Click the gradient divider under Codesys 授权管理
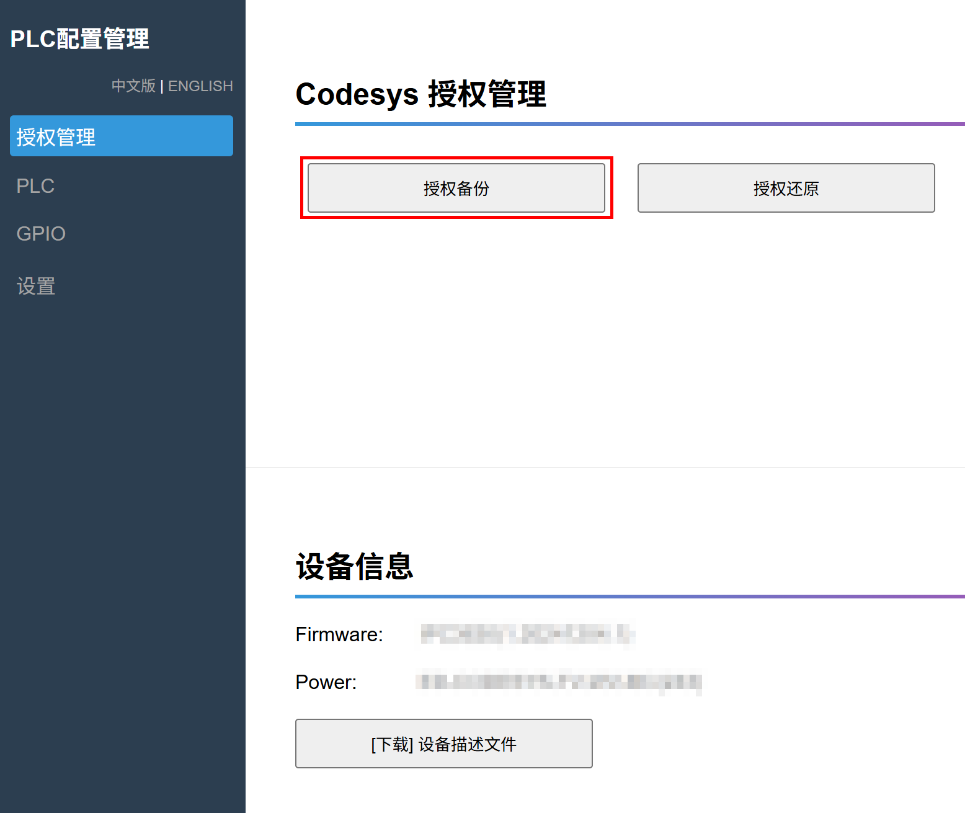Image resolution: width=965 pixels, height=813 pixels. tap(629, 124)
